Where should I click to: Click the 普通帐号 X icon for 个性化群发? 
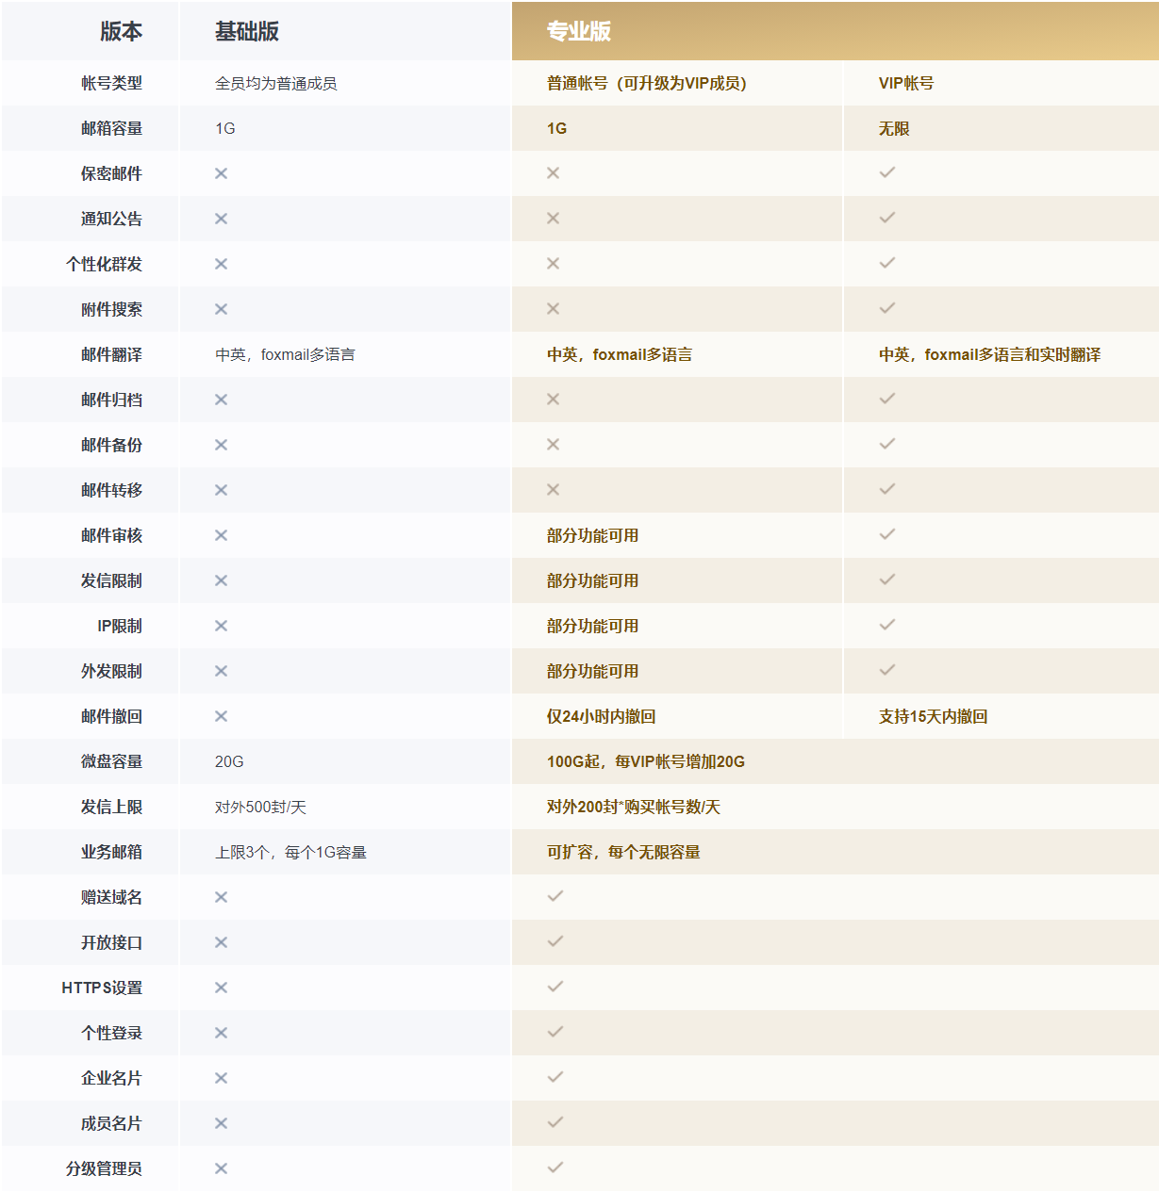[x=553, y=264]
